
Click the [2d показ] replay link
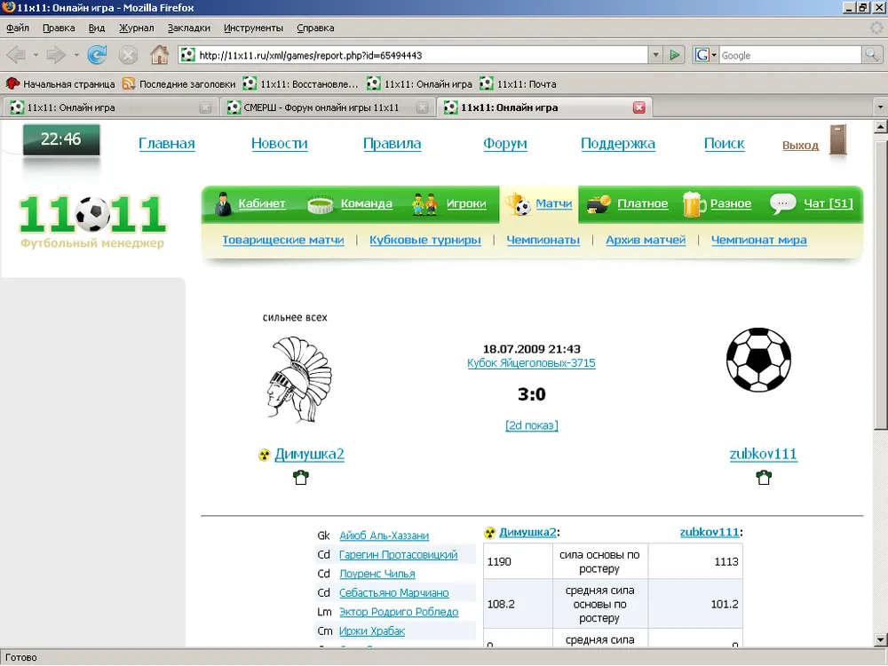(x=531, y=425)
